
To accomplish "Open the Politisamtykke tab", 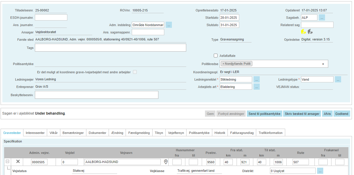I will point(199,133).
